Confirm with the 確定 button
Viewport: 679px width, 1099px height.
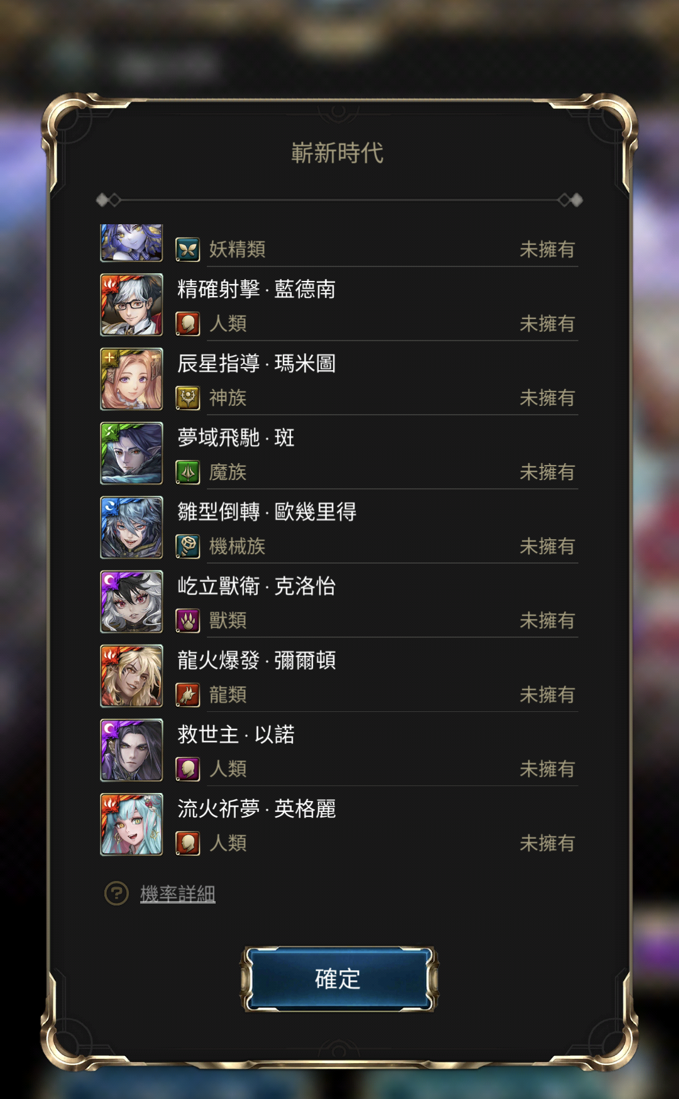tap(338, 978)
